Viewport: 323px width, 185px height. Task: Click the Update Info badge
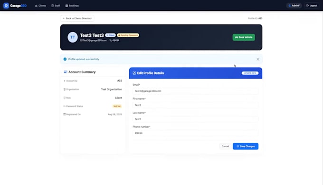(x=250, y=73)
